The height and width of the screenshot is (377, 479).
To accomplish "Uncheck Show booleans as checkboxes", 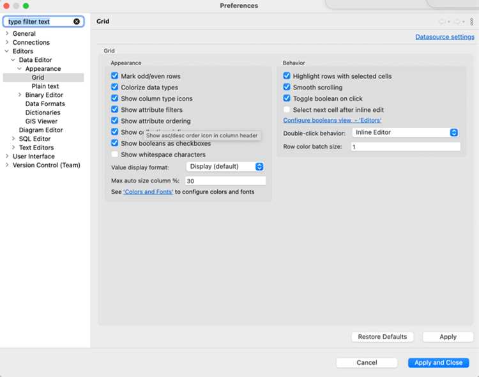I will point(114,142).
